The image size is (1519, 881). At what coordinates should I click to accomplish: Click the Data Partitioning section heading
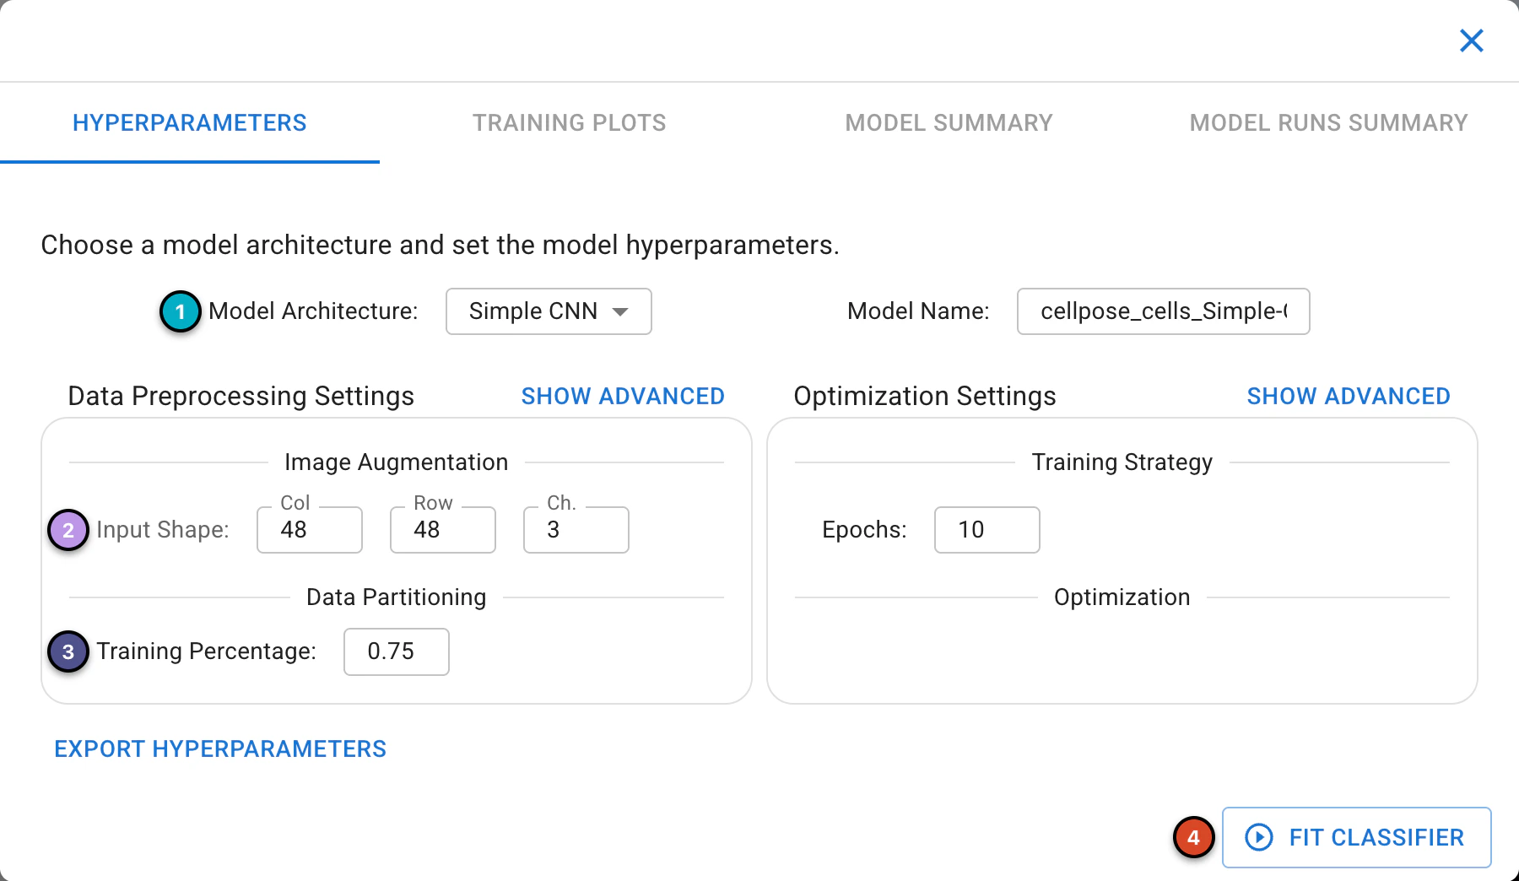click(397, 597)
